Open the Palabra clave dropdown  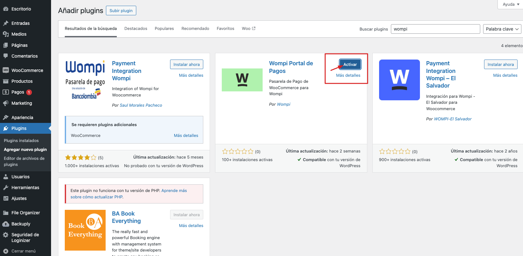[502, 29]
